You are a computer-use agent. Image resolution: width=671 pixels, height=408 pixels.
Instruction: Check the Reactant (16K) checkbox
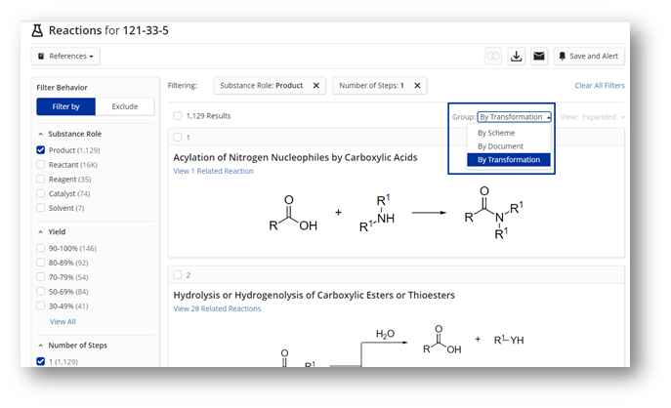click(x=41, y=165)
